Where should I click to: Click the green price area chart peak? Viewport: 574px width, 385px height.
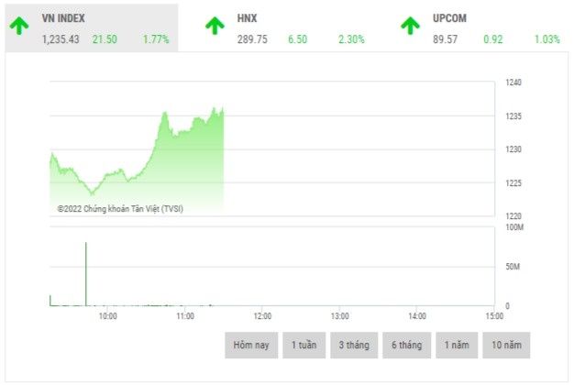click(221, 109)
